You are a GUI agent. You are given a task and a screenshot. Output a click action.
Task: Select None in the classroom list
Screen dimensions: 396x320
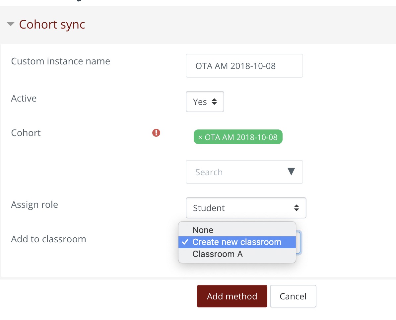pyautogui.click(x=203, y=230)
